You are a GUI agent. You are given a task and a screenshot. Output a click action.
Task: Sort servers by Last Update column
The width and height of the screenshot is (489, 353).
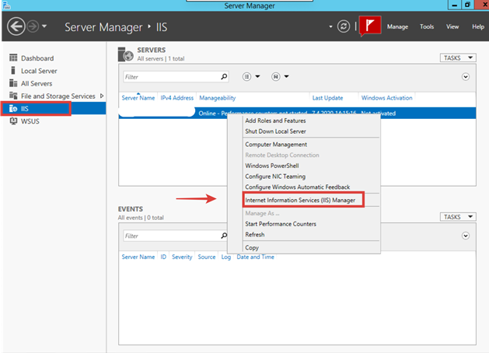pos(327,98)
